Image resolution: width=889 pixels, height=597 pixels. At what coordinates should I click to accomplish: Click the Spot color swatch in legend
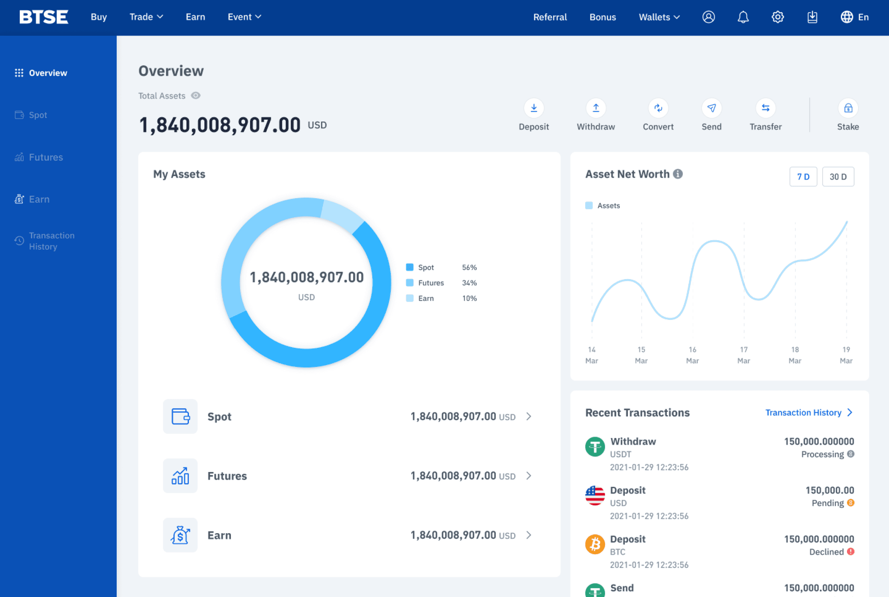pyautogui.click(x=409, y=267)
